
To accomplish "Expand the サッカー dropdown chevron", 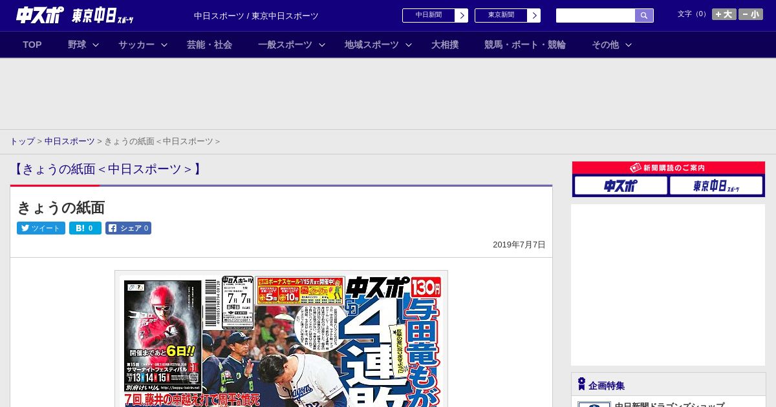I will coord(164,45).
